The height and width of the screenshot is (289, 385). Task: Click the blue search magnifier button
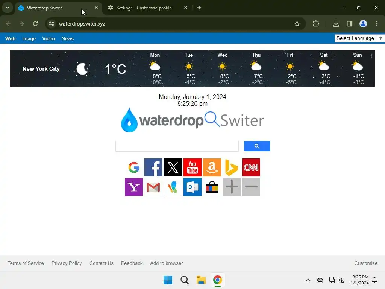[257, 146]
